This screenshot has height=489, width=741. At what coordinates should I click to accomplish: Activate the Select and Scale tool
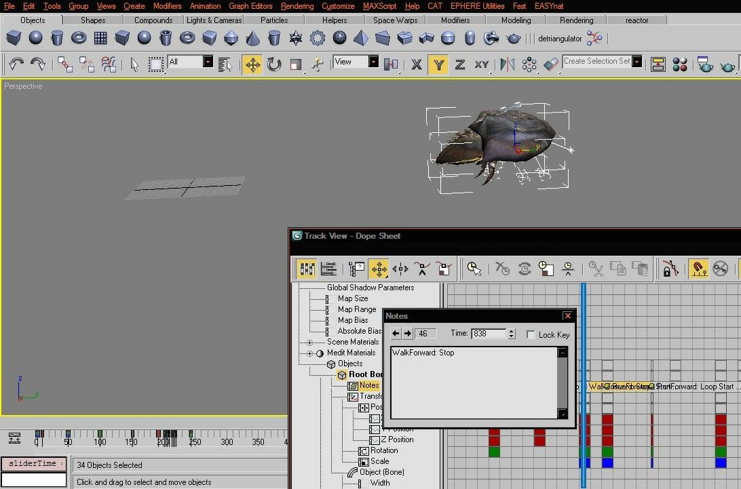(x=296, y=64)
